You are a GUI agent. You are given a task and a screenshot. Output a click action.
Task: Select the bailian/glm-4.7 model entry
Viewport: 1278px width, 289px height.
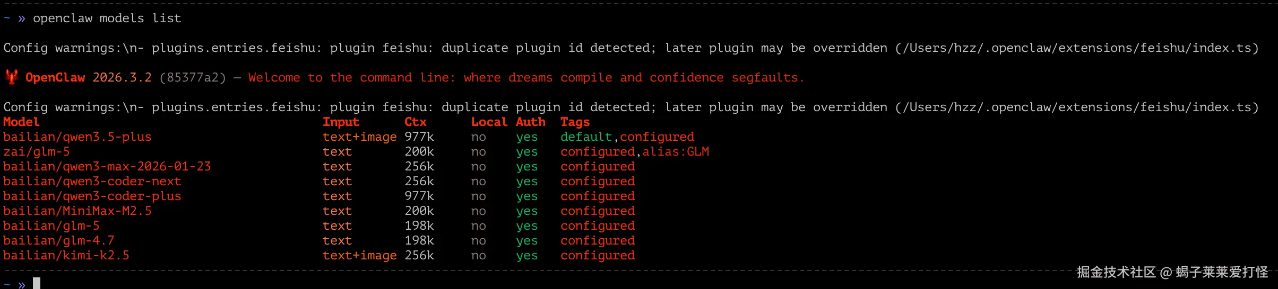point(59,241)
